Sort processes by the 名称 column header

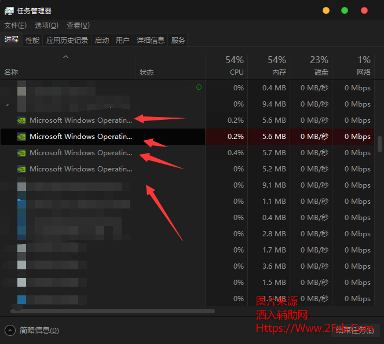[x=68, y=67]
